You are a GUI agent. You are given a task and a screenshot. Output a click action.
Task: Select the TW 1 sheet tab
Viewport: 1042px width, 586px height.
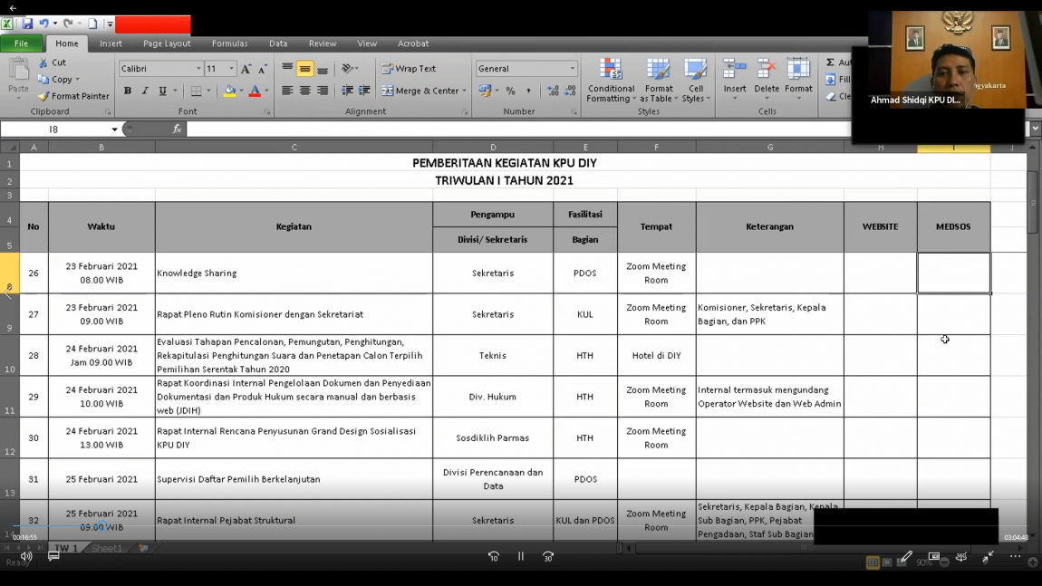click(66, 548)
